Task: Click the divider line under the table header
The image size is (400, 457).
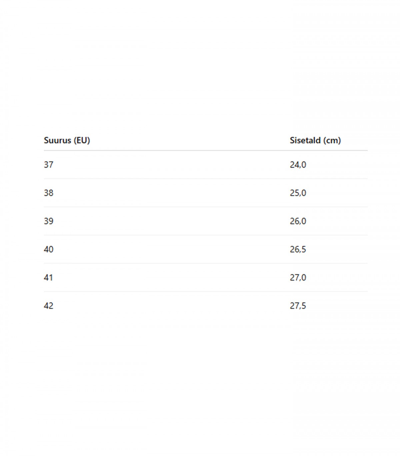Action: 205,151
